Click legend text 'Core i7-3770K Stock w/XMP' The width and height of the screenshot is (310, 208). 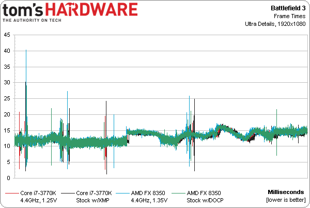point(94,197)
